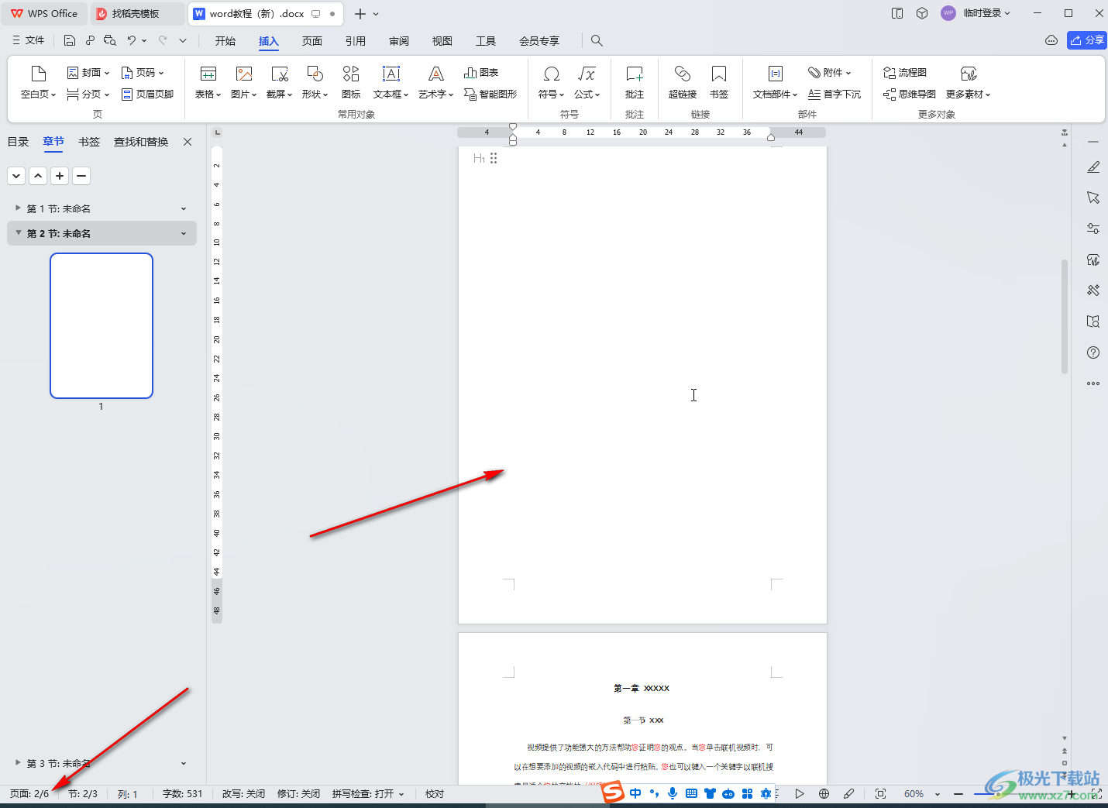Open dropdown for section 1 options

pyautogui.click(x=184, y=208)
